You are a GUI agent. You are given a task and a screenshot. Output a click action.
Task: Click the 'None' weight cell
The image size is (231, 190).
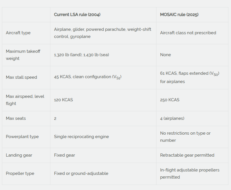[166, 55]
